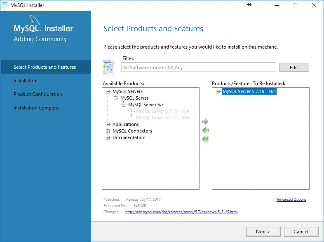Select MySQL Server 5.7.19 - X64 in Available Products

162,111
